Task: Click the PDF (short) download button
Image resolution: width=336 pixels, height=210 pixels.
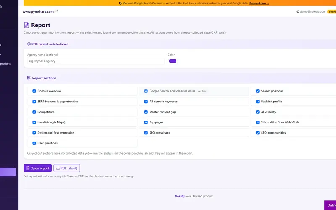Action: coord(67,168)
